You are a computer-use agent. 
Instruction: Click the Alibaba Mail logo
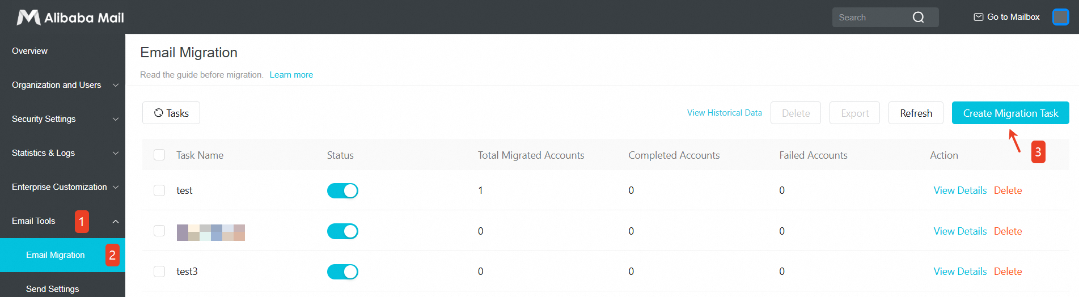tap(70, 18)
